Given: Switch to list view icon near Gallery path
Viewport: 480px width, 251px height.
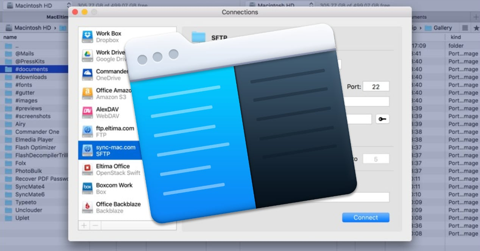Looking at the screenshot, I should click(x=465, y=28).
